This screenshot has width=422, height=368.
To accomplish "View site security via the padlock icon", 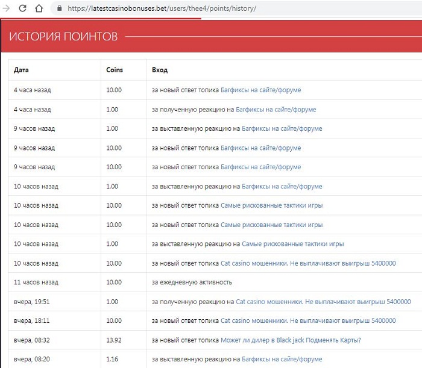I will [58, 9].
